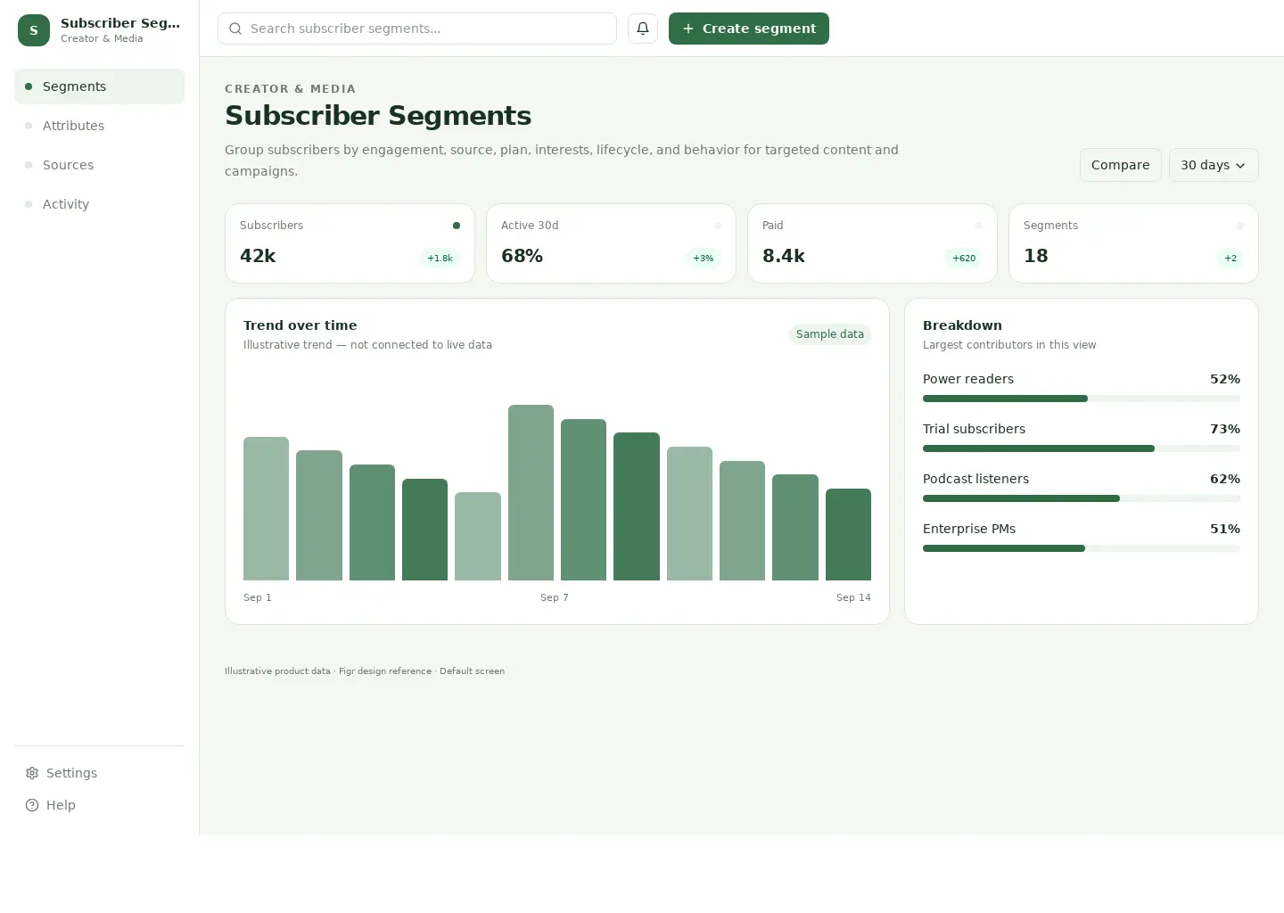
Task: Create a new segment
Action: point(749,29)
